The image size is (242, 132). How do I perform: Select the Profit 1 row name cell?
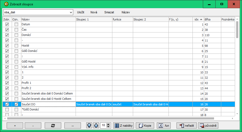48,83
